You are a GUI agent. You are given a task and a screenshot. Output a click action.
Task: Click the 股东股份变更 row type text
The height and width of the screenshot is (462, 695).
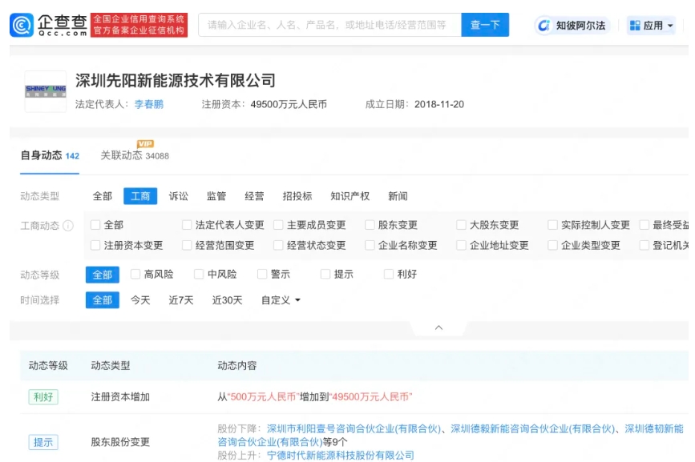click(120, 442)
